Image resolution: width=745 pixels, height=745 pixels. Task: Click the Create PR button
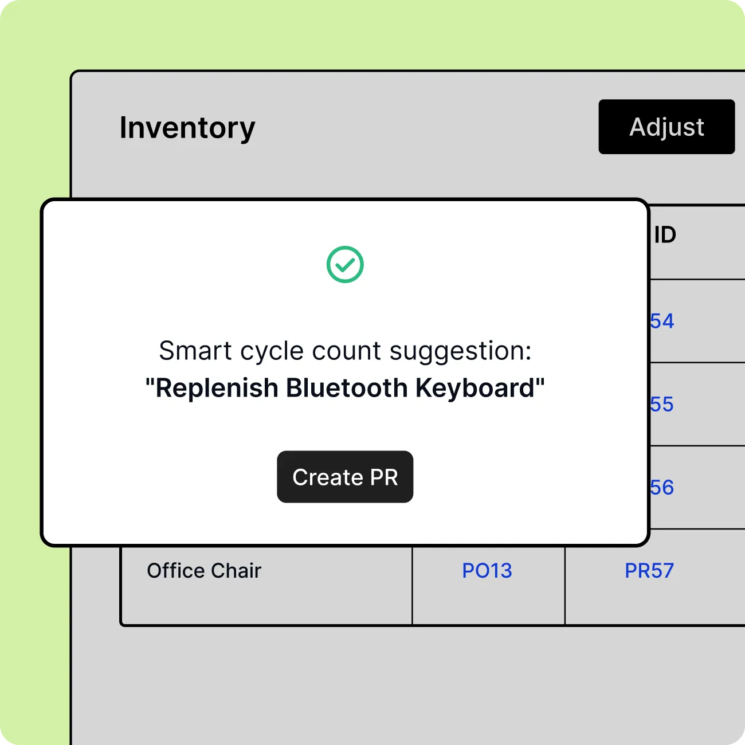point(345,477)
